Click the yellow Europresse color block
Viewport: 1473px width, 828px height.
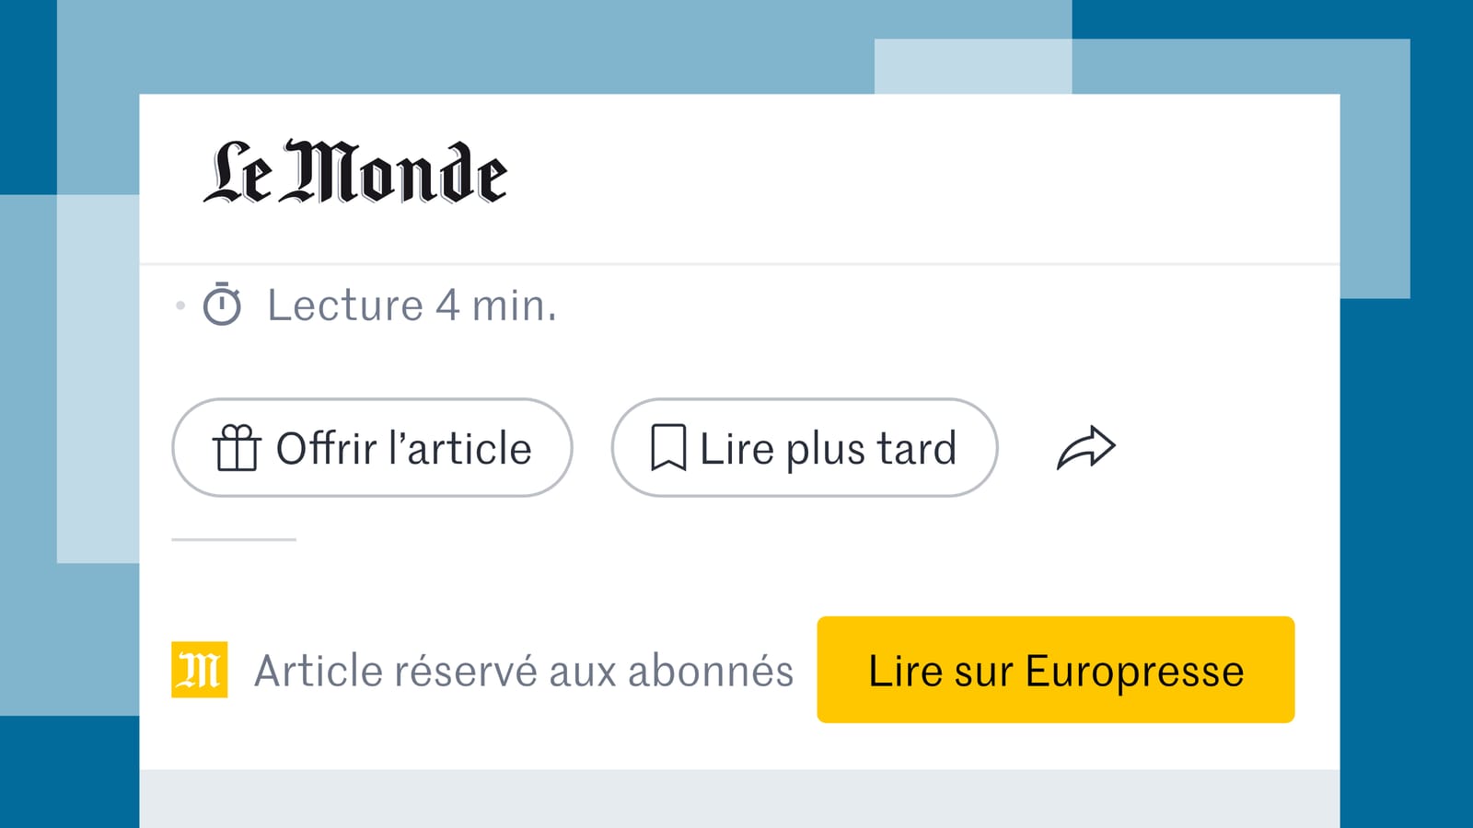pos(1055,671)
